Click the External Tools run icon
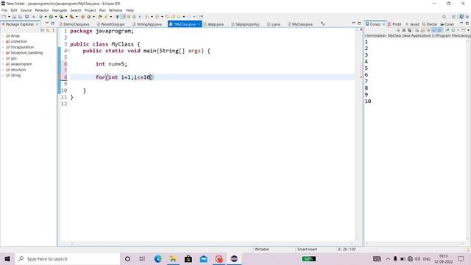This screenshot has width=471, height=265. [71, 17]
